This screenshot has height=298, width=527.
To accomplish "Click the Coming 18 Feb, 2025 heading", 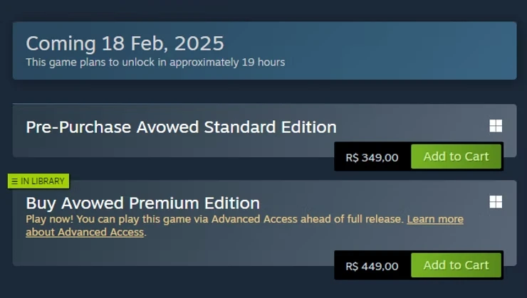I will coord(125,43).
